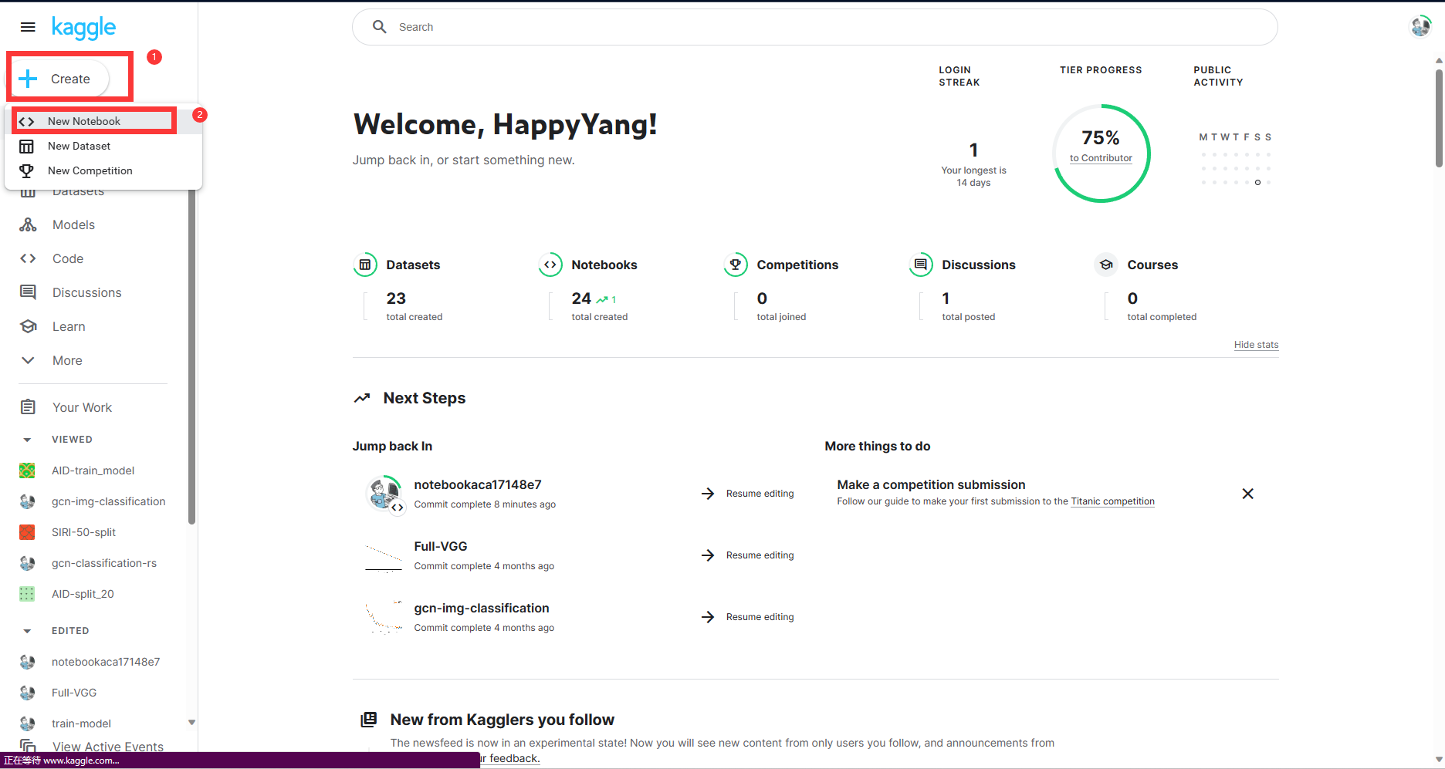1445x769 pixels.
Task: Open gcn-img-classification in Jump back In
Action: 482,608
